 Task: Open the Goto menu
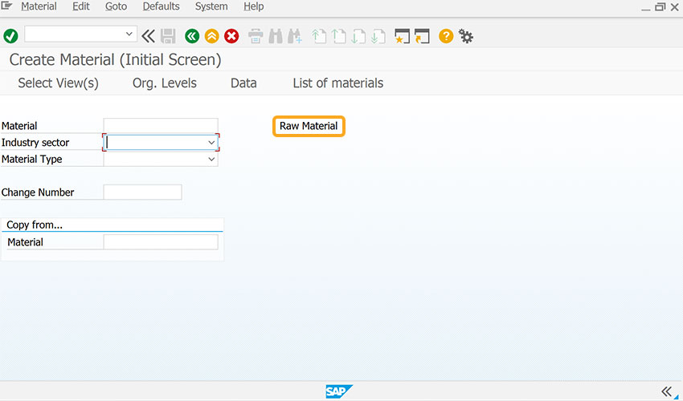pos(116,6)
